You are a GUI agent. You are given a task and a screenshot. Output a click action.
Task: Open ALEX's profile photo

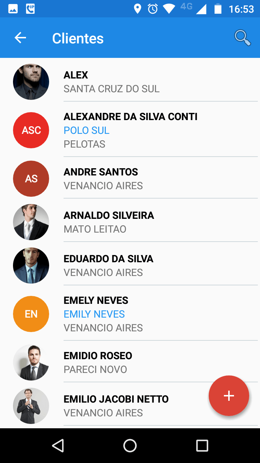coord(31,82)
